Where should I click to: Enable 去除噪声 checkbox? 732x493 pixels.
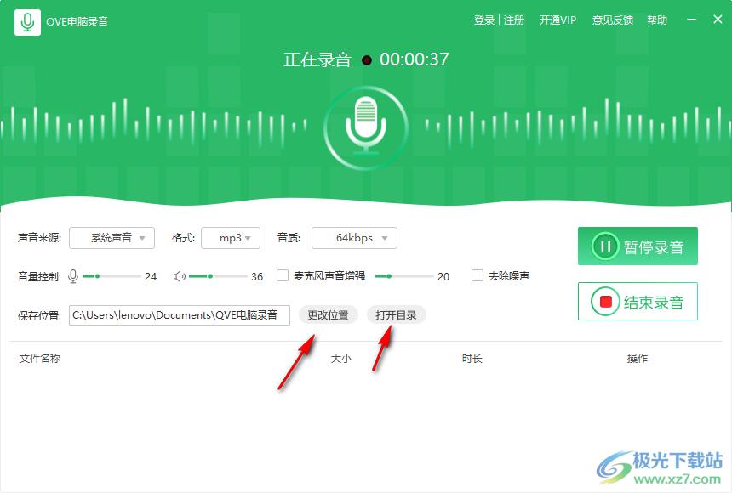(478, 275)
